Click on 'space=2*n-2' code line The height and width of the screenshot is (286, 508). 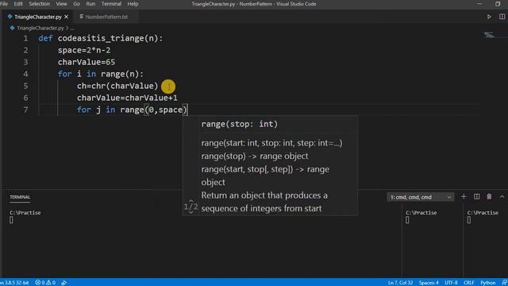tap(84, 50)
